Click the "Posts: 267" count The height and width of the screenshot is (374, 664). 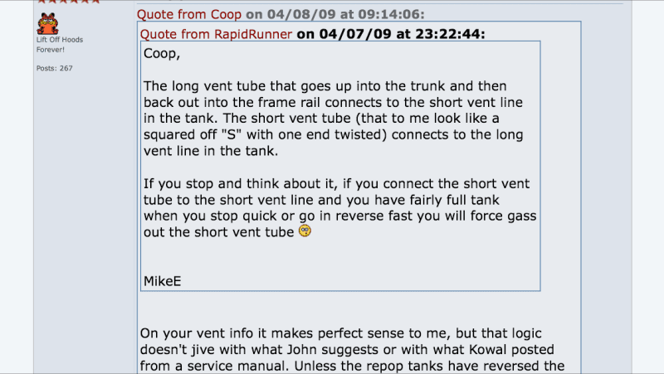(55, 68)
